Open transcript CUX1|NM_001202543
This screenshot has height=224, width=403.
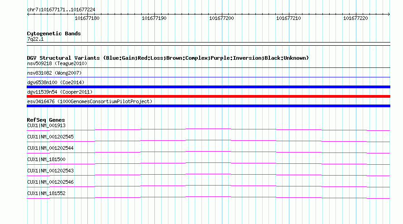coord(50,171)
